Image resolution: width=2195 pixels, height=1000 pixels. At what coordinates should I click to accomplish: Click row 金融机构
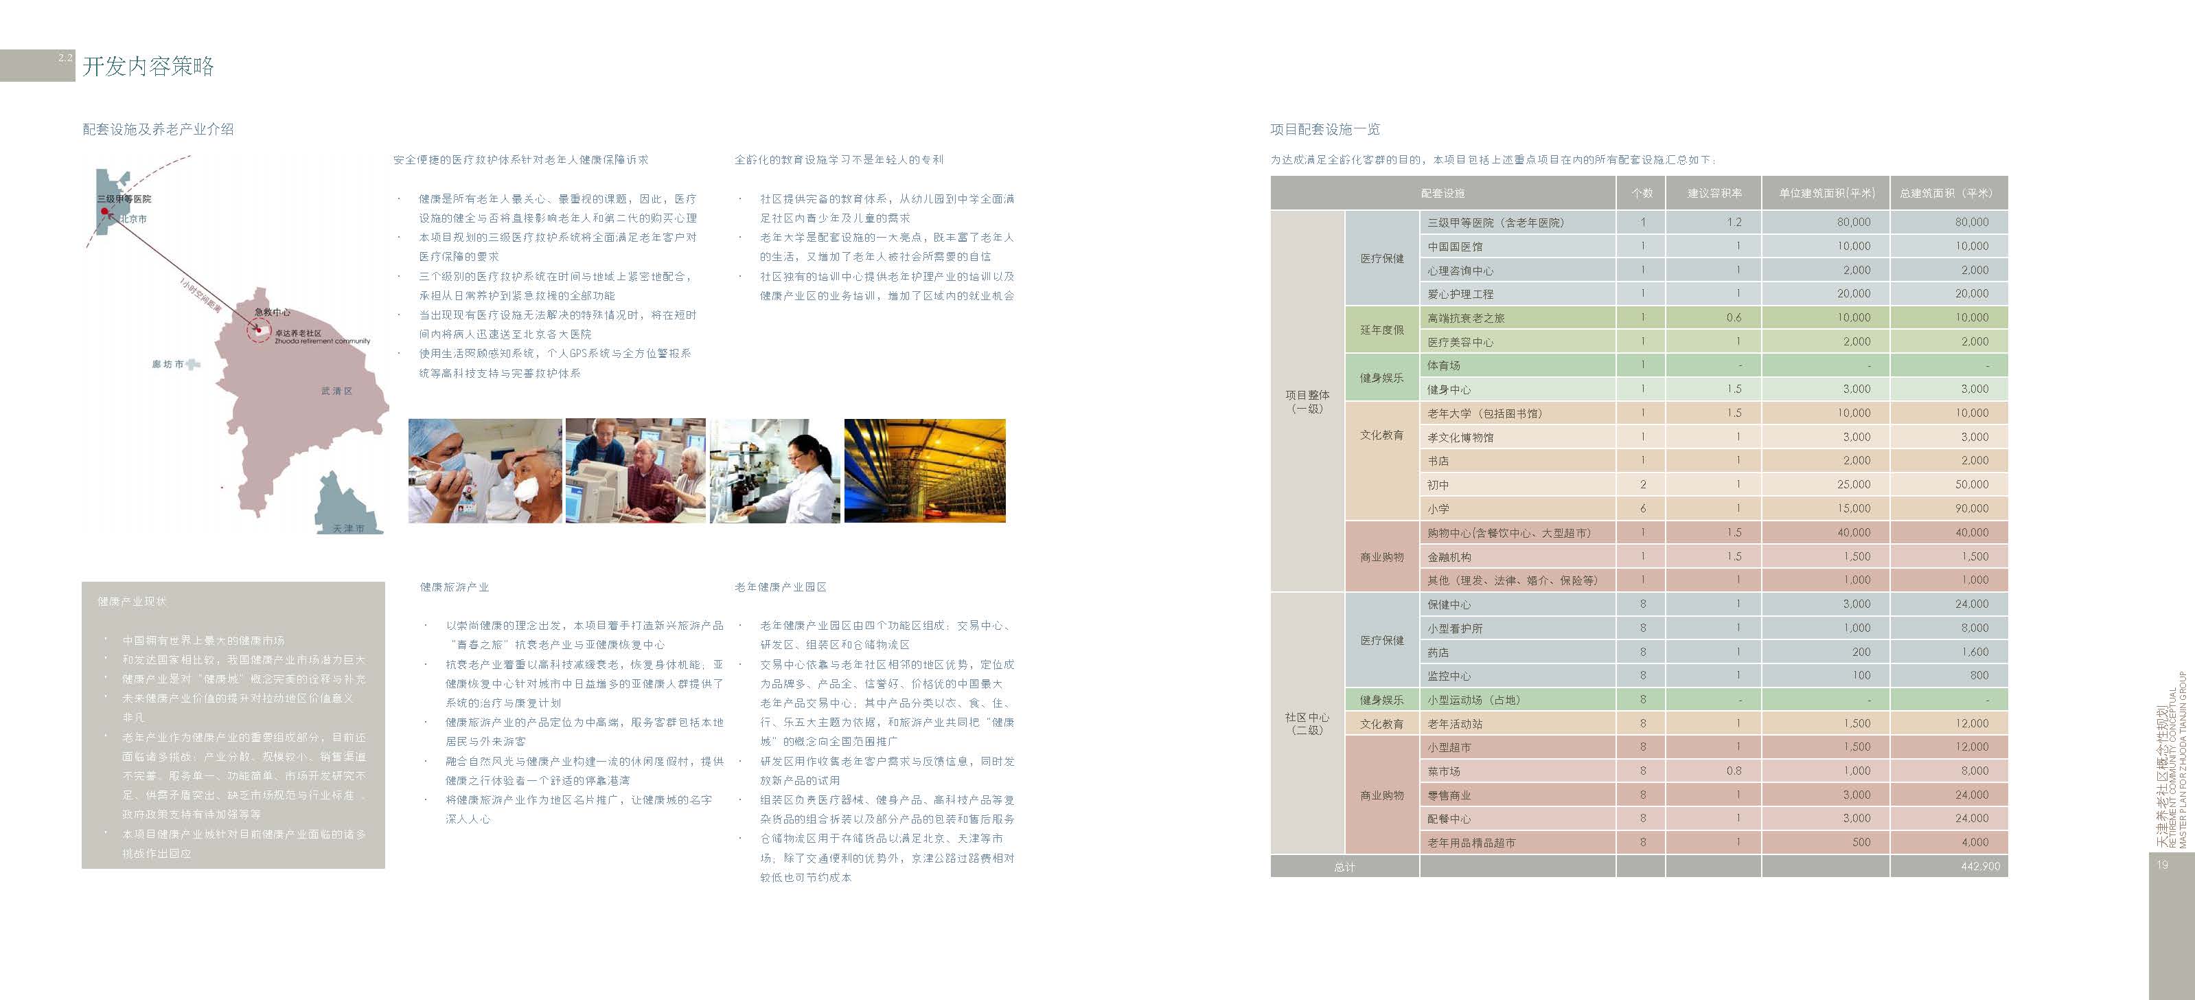click(1714, 557)
